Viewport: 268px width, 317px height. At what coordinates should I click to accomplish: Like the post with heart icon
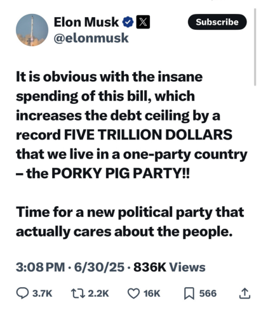133,294
